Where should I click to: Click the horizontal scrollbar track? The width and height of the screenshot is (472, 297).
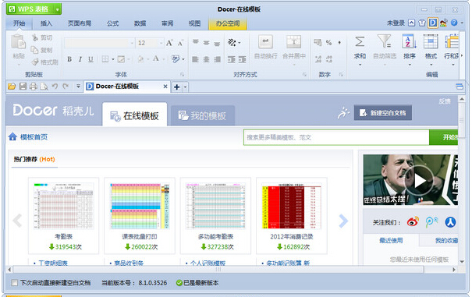click(x=231, y=270)
